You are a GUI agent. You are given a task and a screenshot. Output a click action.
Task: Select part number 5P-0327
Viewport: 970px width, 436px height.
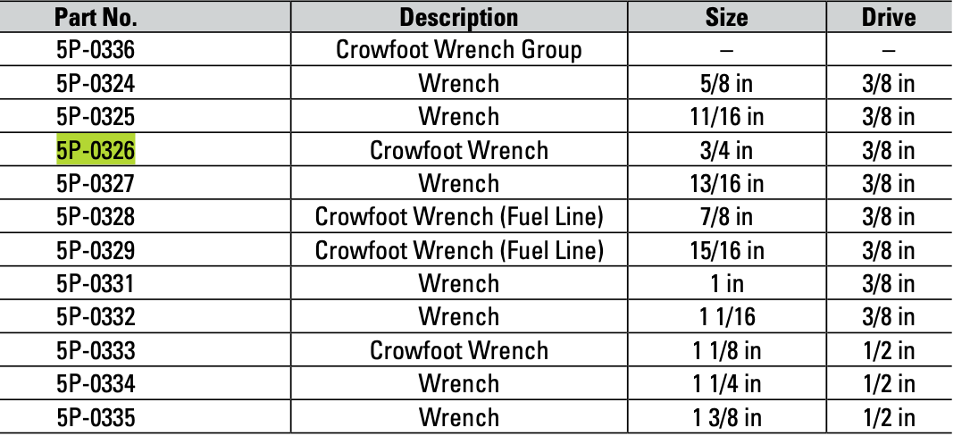[96, 184]
